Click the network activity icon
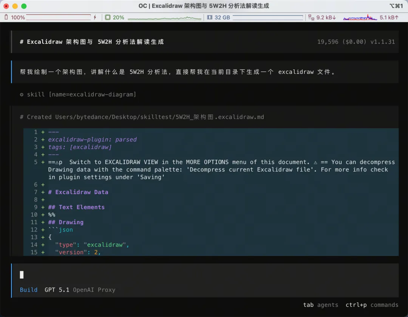 coord(311,17)
